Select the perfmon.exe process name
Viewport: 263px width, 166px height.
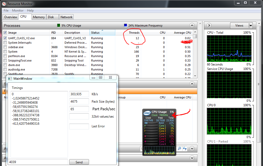tap(16, 56)
